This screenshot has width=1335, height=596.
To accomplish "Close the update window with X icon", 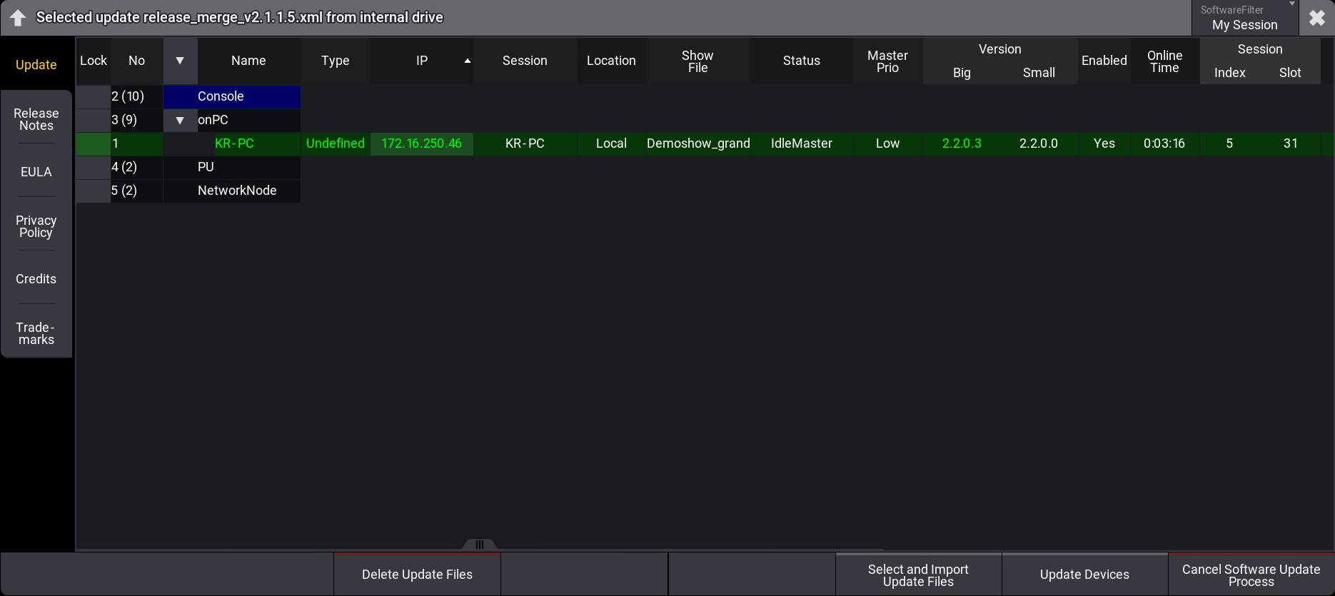I will coord(1316,18).
